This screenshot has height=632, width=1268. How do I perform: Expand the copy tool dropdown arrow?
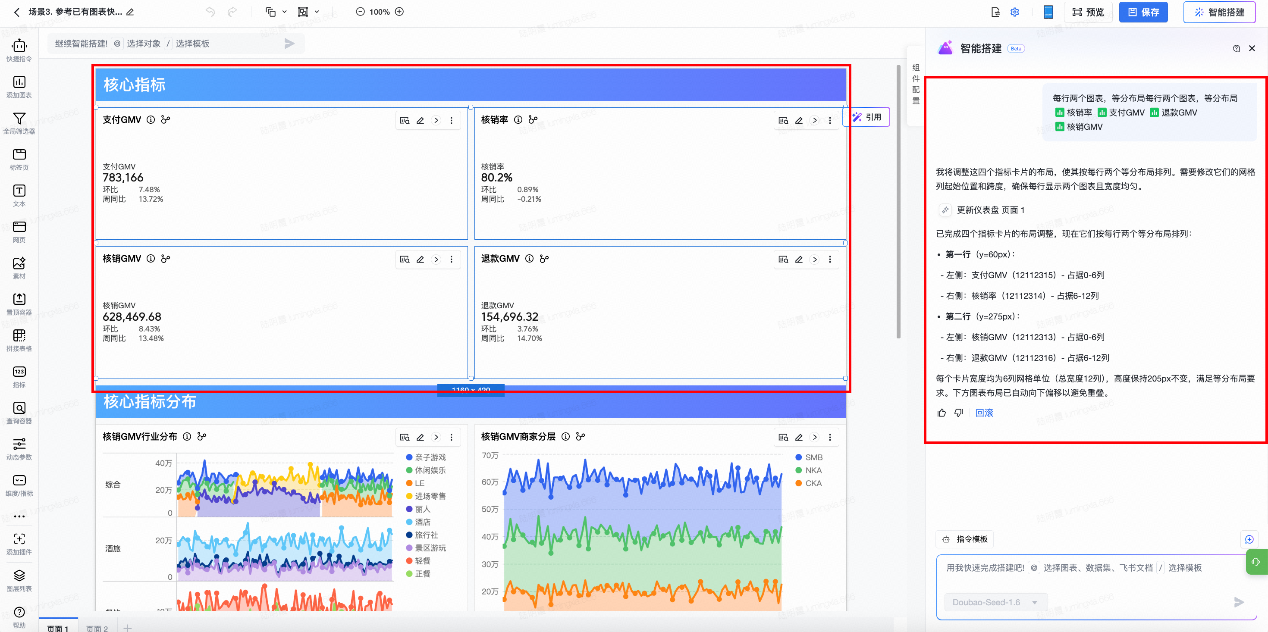tap(285, 12)
